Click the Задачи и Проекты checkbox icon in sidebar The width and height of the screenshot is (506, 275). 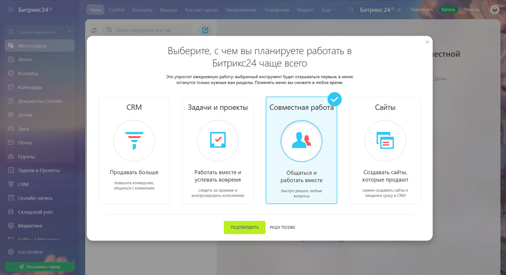(11, 171)
